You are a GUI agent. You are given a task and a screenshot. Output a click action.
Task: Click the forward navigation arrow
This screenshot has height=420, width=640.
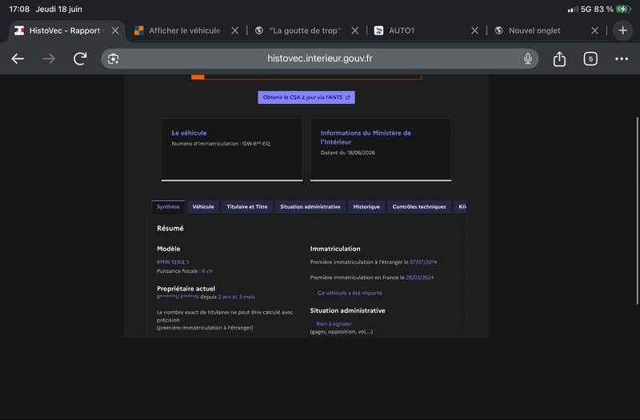click(x=49, y=58)
